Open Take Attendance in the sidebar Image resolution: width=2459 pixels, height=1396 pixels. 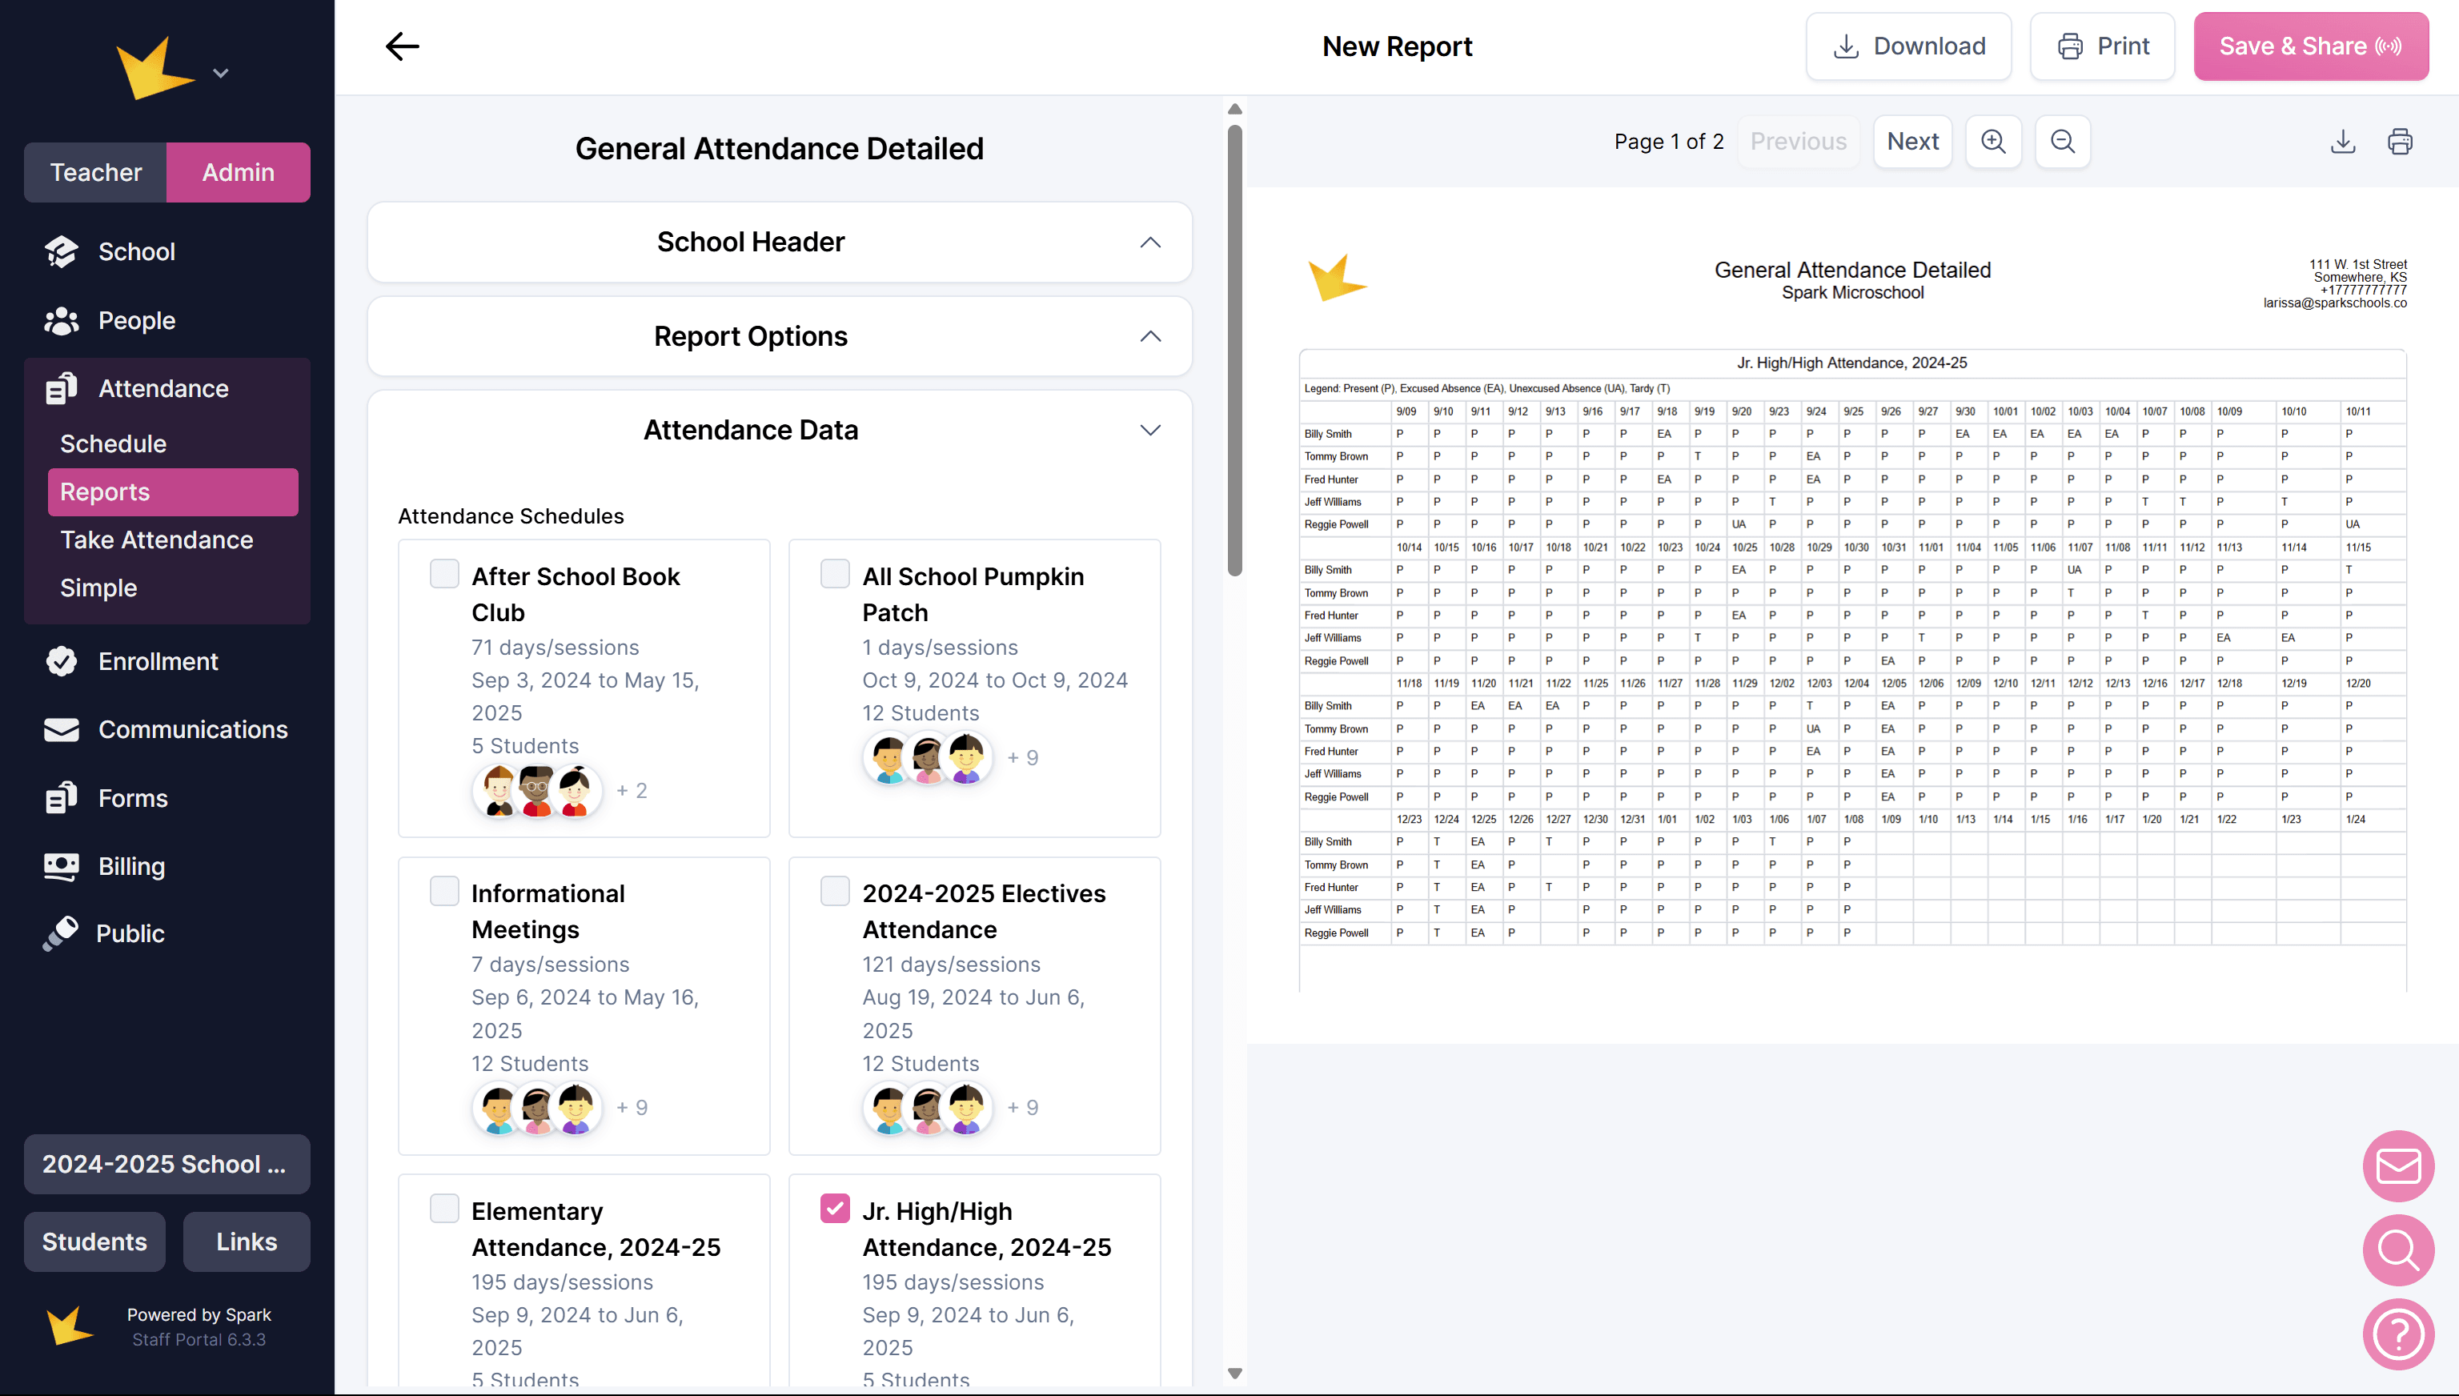(156, 540)
